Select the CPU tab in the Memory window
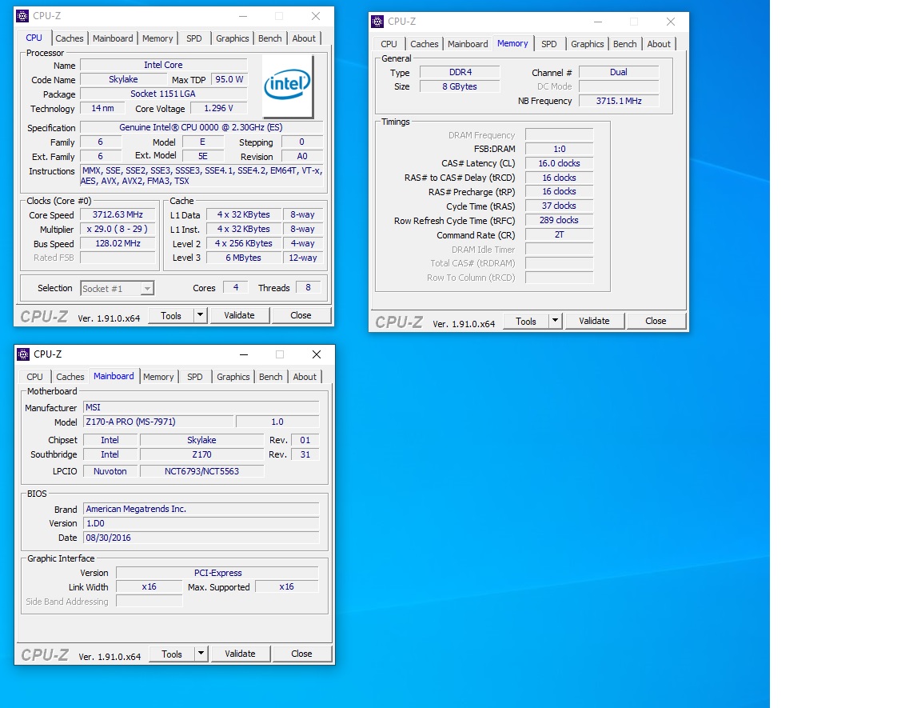 (389, 44)
